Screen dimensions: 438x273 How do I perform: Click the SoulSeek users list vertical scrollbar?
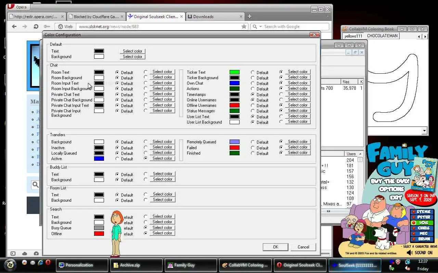360,181
